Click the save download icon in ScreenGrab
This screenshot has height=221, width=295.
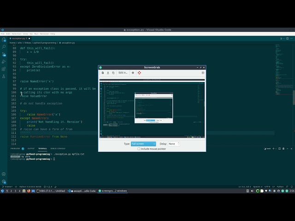(108, 73)
